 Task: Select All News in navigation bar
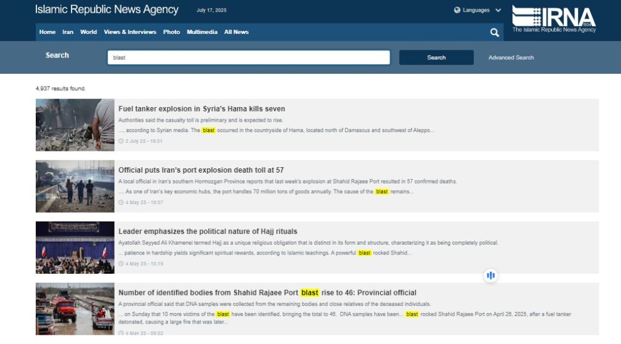(237, 32)
